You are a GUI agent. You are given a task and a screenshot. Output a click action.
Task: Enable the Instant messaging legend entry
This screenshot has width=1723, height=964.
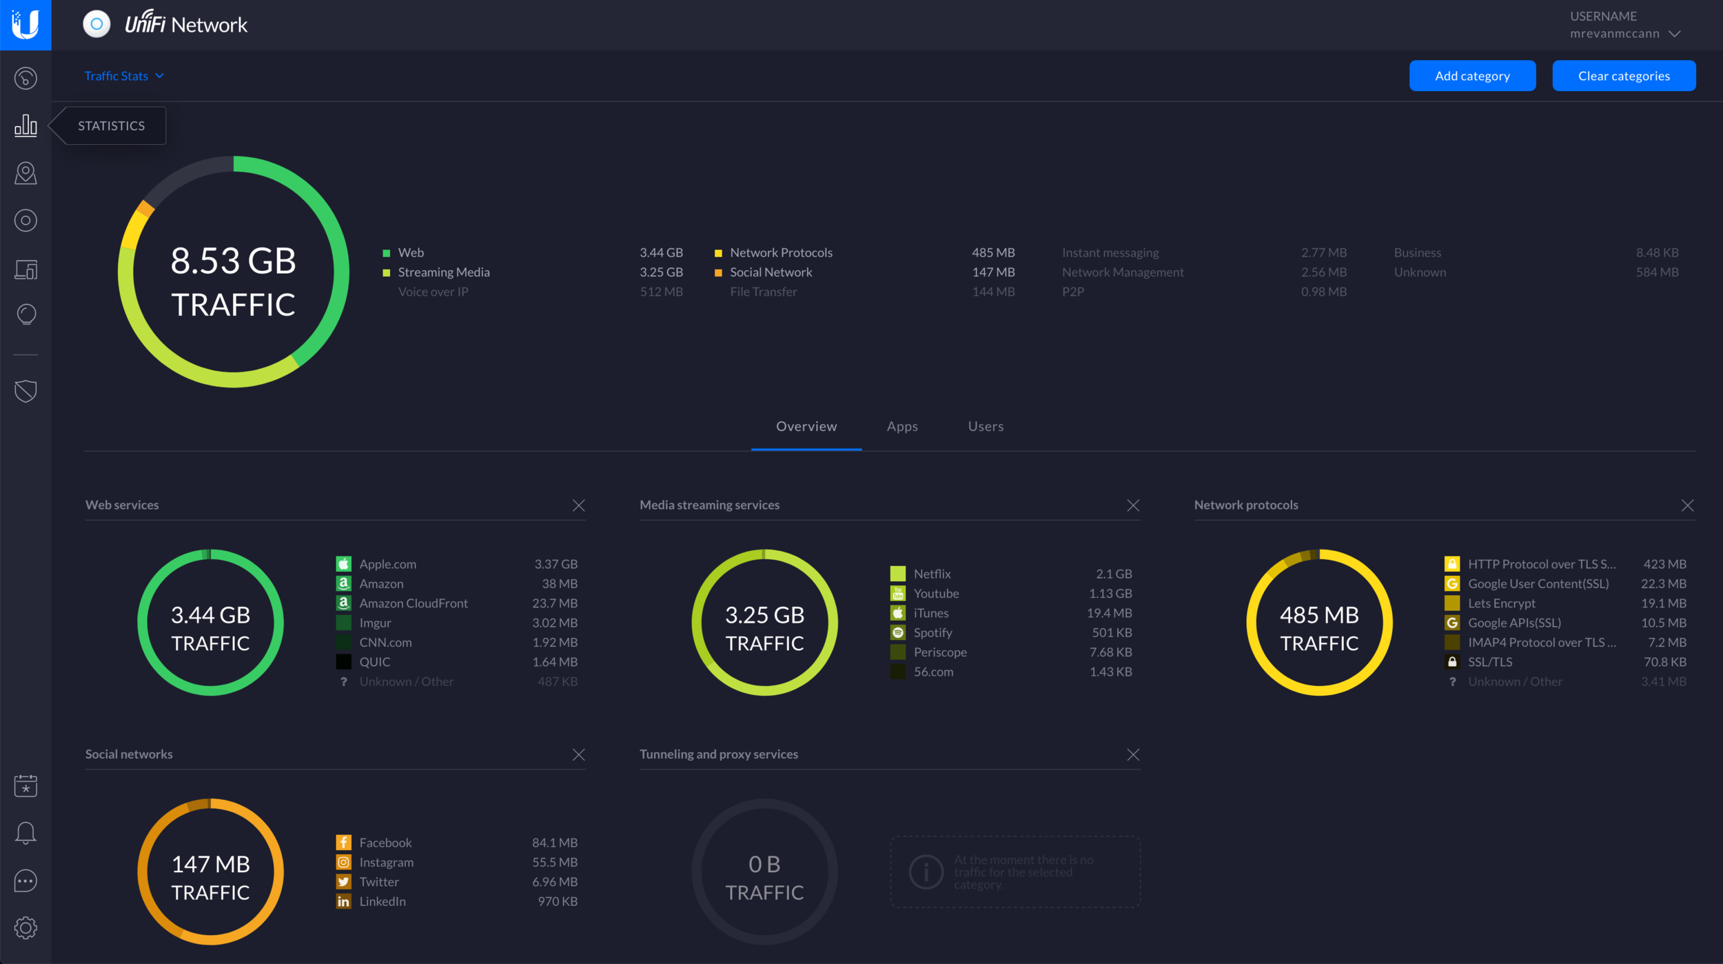click(1203, 252)
